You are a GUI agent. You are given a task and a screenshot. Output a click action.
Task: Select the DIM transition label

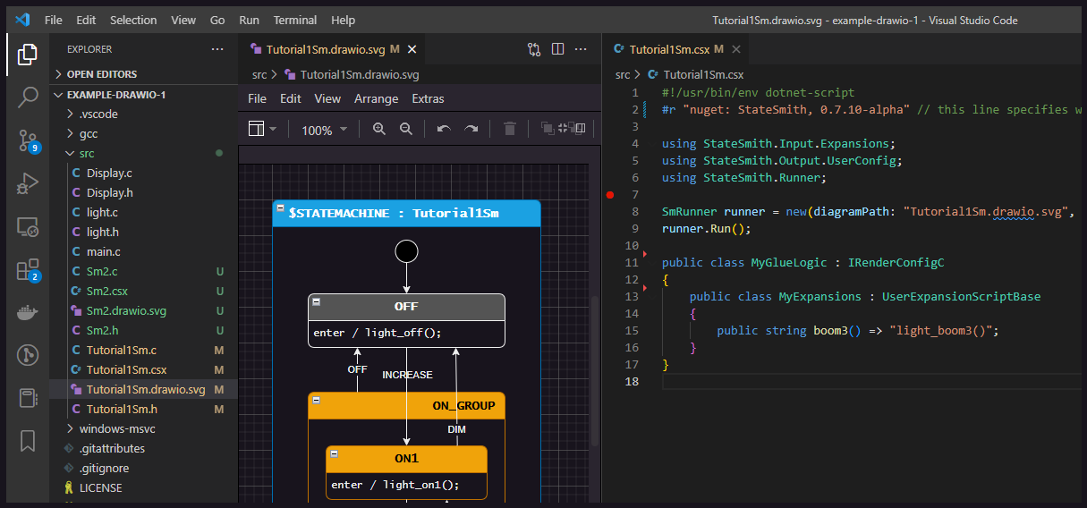pyautogui.click(x=456, y=429)
